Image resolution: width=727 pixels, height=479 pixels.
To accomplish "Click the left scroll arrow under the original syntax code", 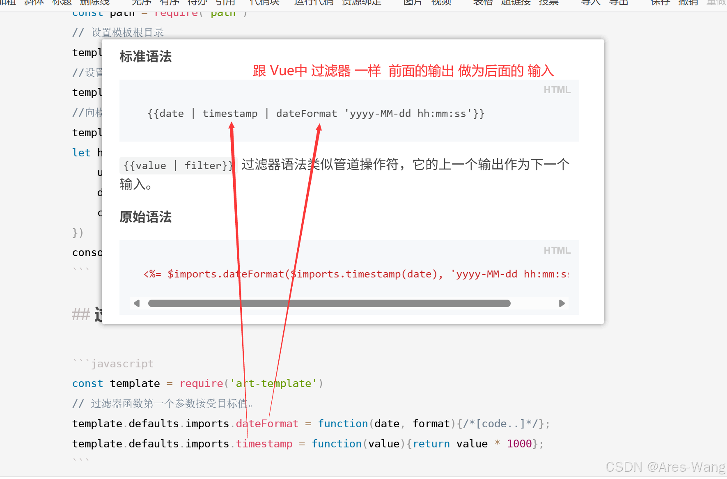I will point(137,303).
